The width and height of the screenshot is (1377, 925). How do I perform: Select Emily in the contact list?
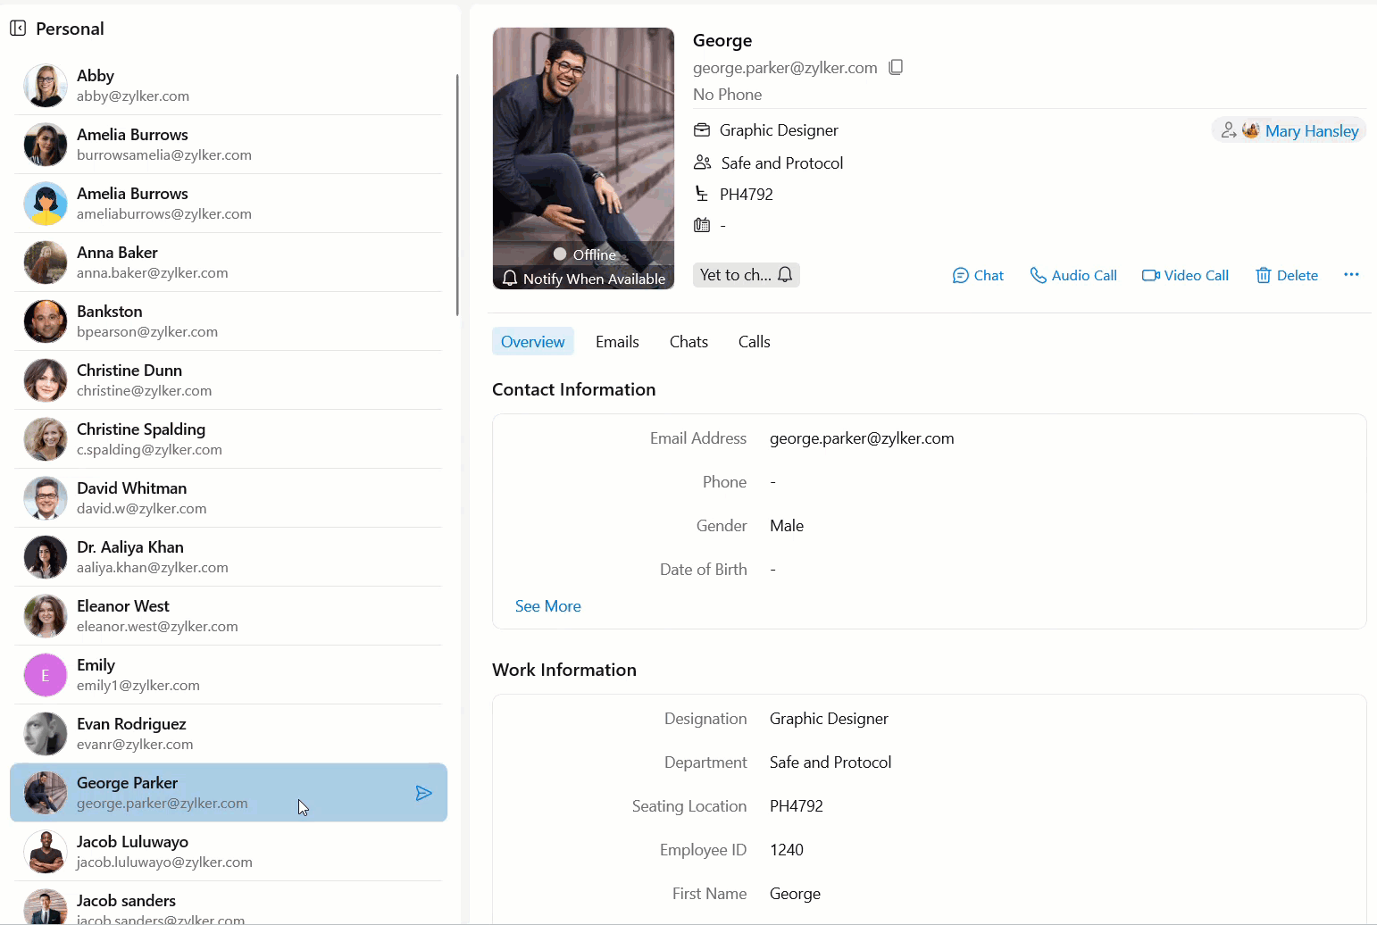[x=229, y=675]
